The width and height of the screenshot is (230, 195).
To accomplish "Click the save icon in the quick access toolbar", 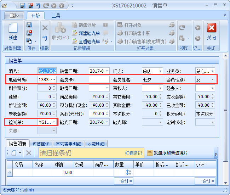I will coord(23,6).
